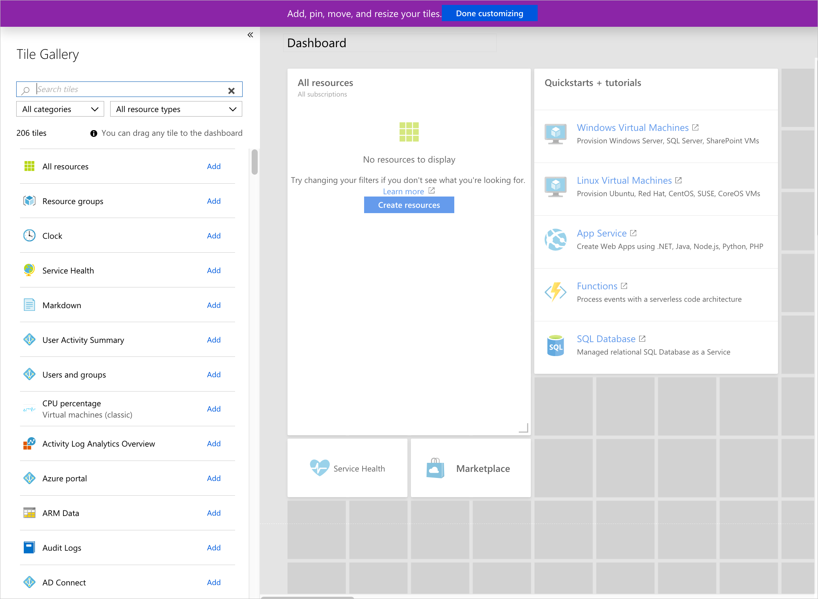
Task: Click the Resource Groups tile icon
Action: tap(29, 201)
